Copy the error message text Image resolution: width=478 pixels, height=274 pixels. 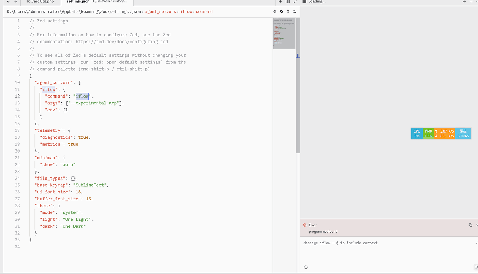(x=470, y=225)
